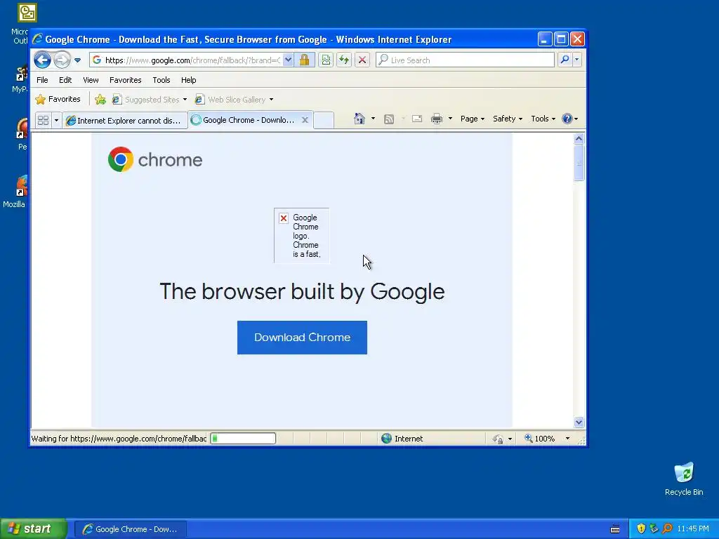
Task: Open the Help menu
Action: pos(188,80)
